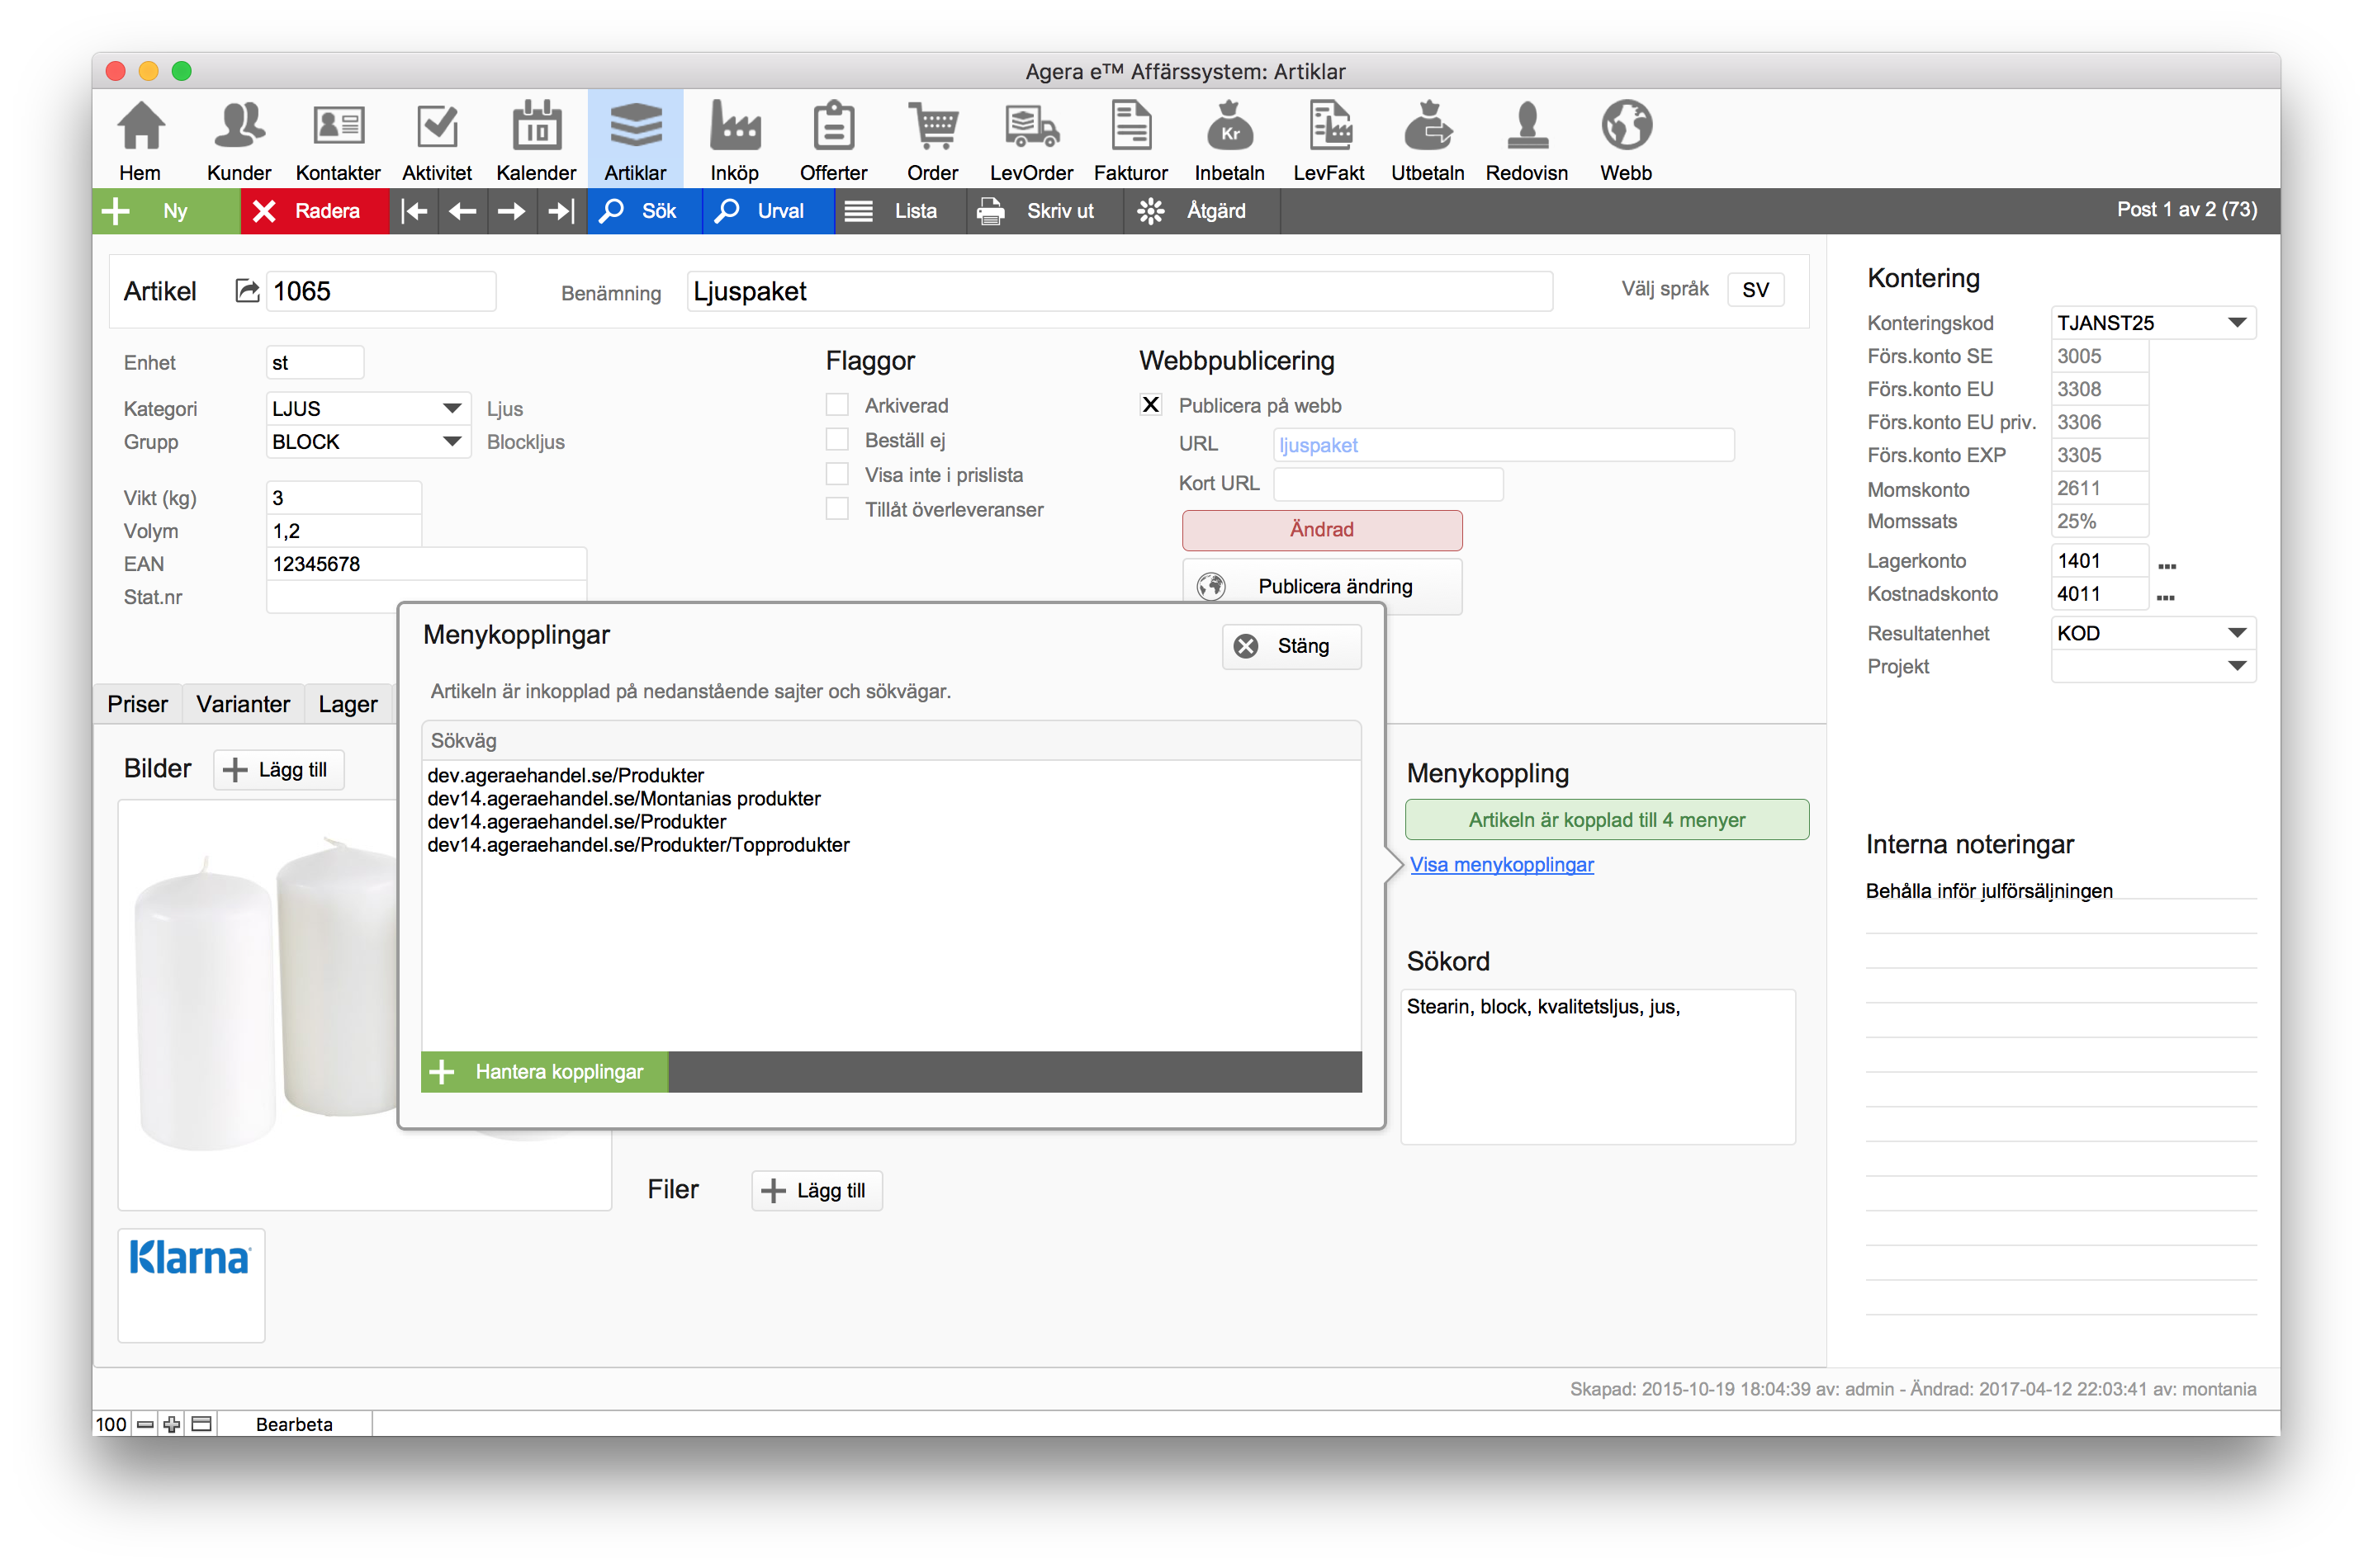This screenshot has height=1568, width=2373.
Task: Click the EAN field with 12345678
Action: (426, 564)
